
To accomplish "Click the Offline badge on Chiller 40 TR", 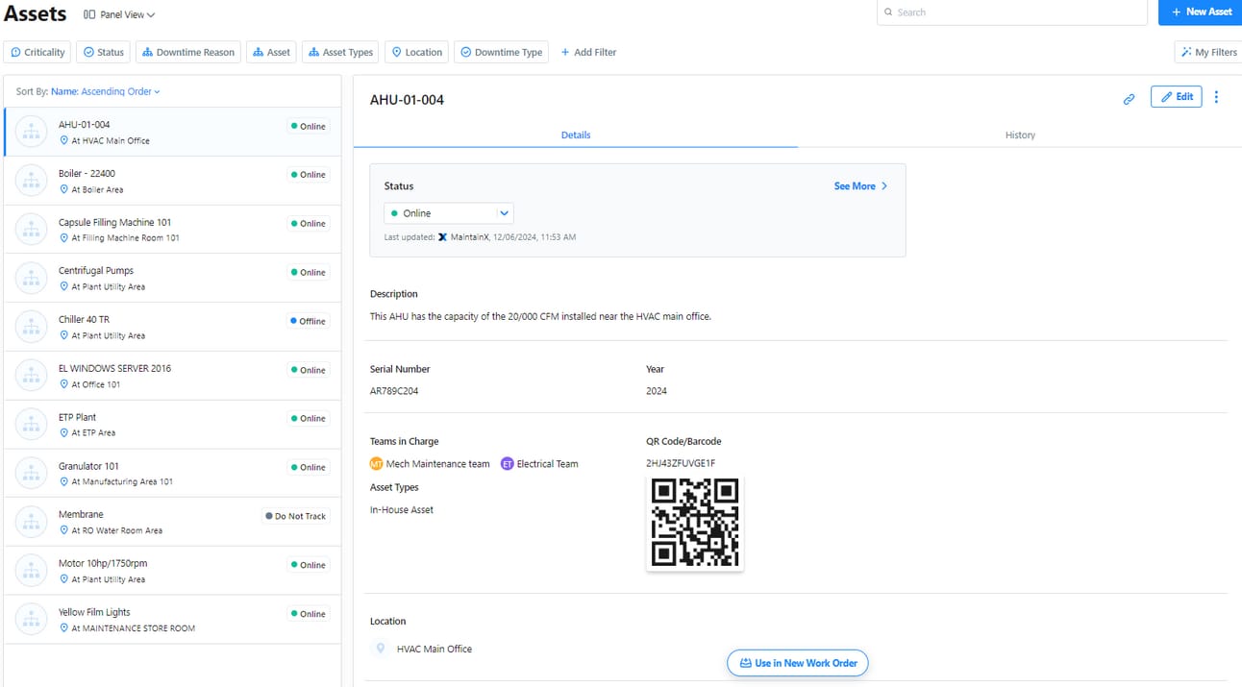I will pos(308,321).
